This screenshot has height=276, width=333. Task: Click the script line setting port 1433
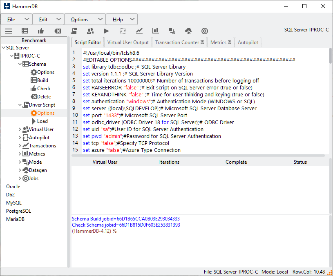pos(135,116)
